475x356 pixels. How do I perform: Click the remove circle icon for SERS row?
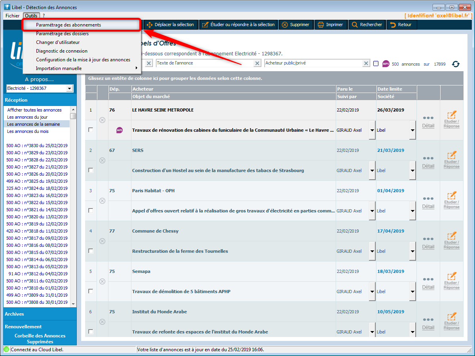(x=102, y=160)
